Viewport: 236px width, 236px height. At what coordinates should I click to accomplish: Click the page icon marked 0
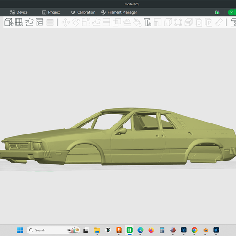[x=198, y=22]
